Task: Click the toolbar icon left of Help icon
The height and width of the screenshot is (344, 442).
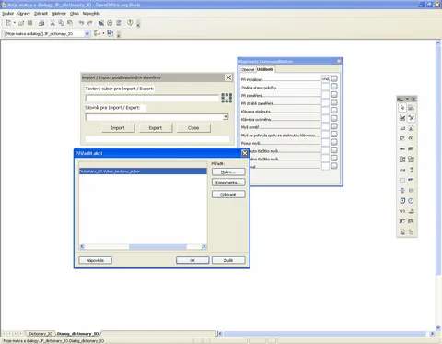Action: tap(119, 23)
